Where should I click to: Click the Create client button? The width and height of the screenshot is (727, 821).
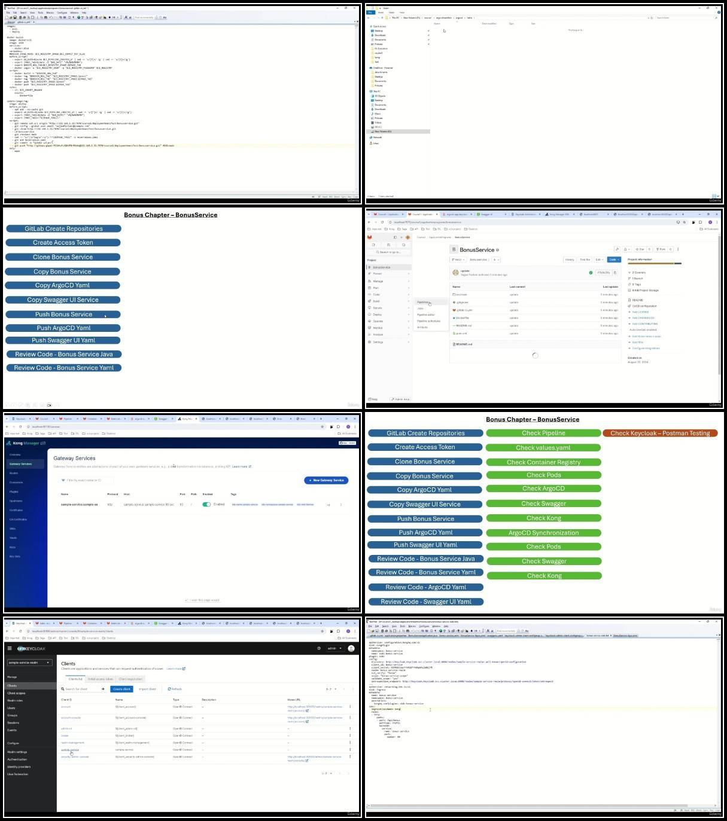click(x=121, y=689)
